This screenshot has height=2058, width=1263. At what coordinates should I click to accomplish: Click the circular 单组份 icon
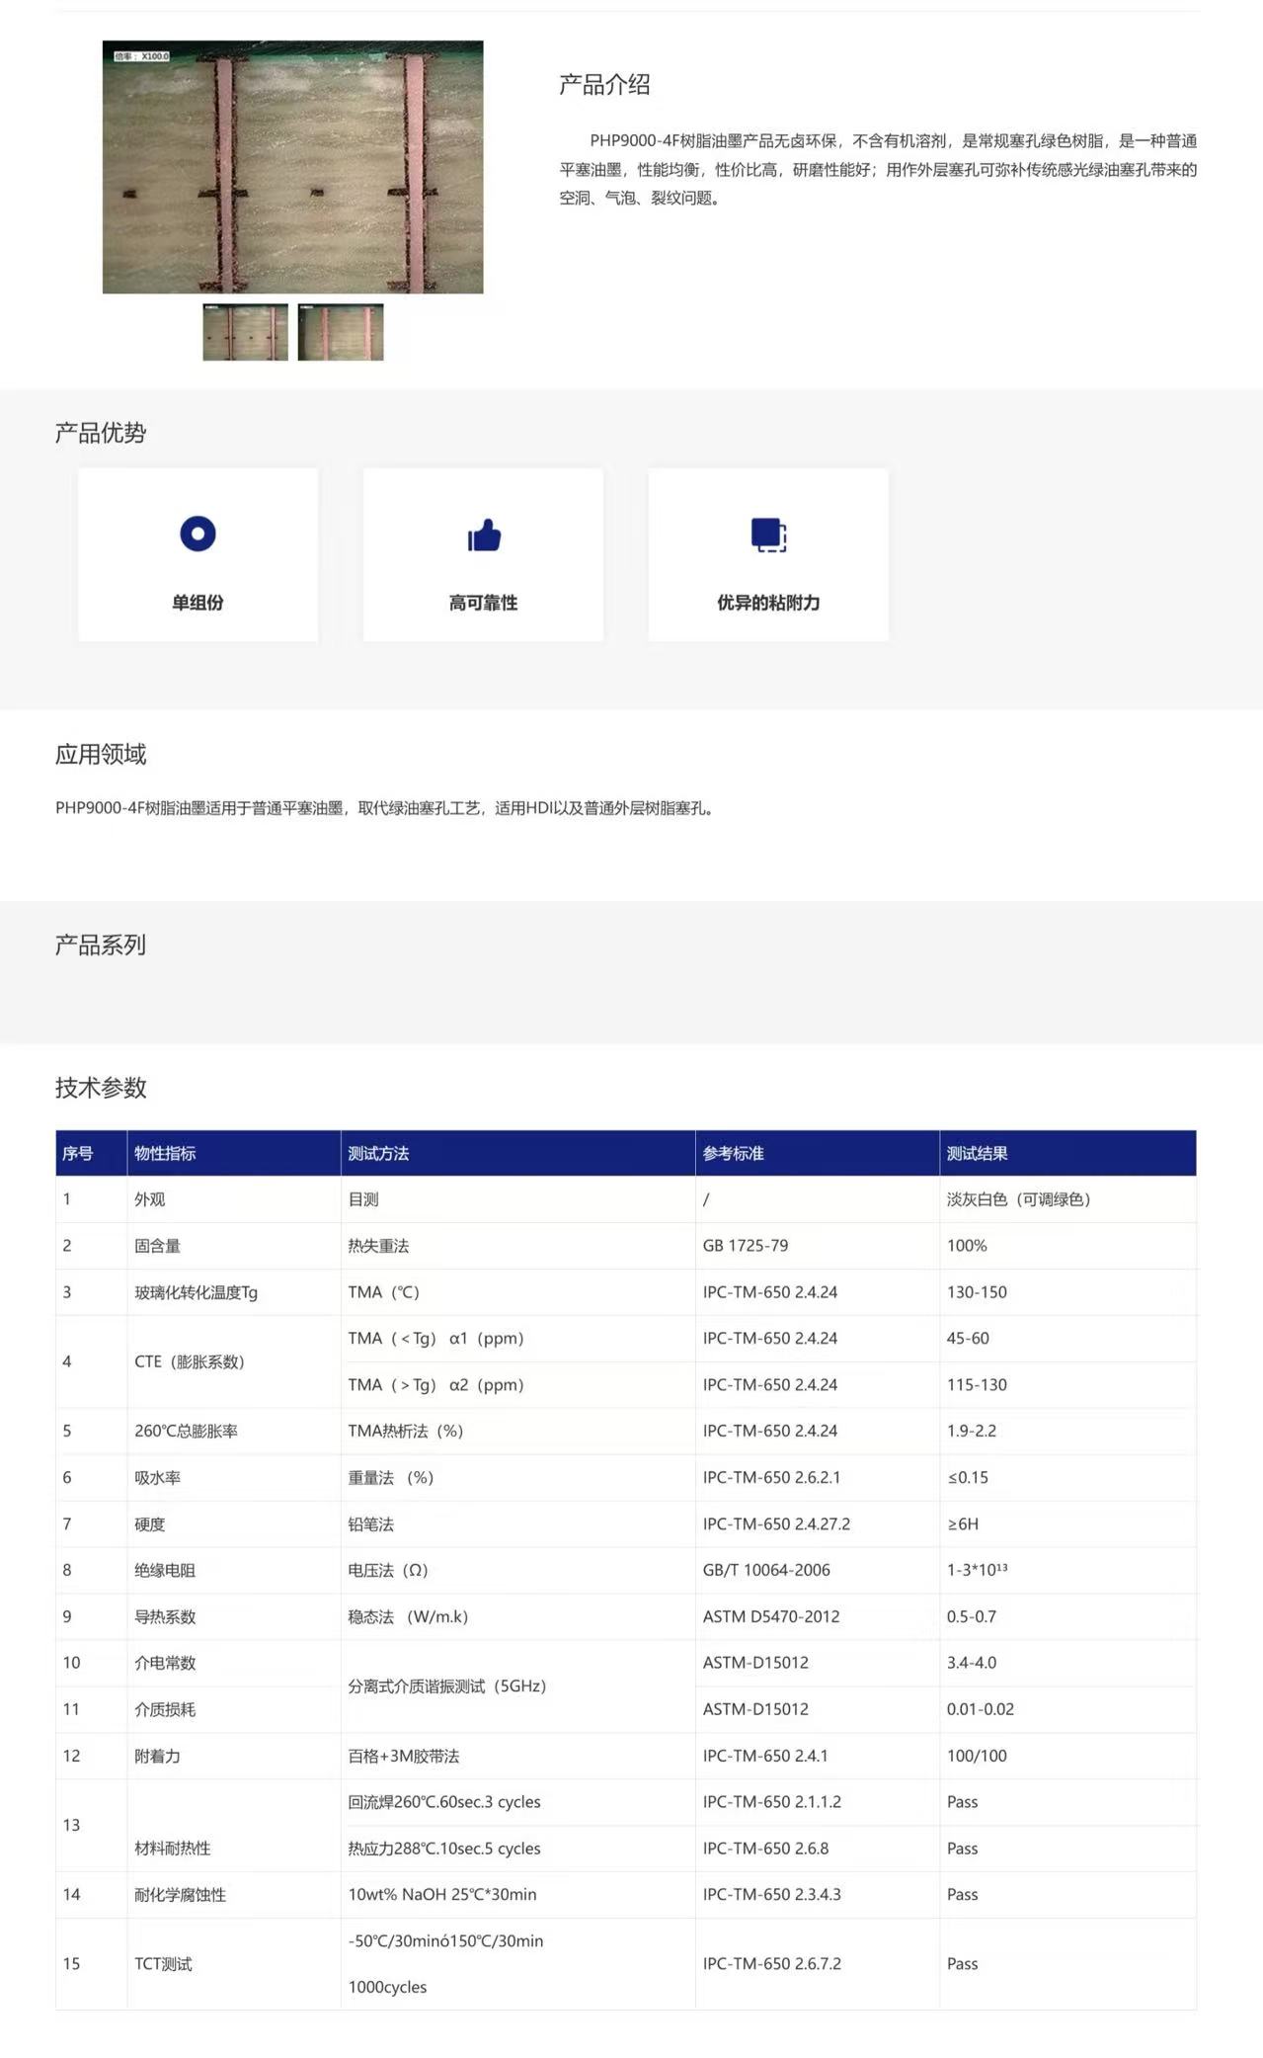pos(197,534)
